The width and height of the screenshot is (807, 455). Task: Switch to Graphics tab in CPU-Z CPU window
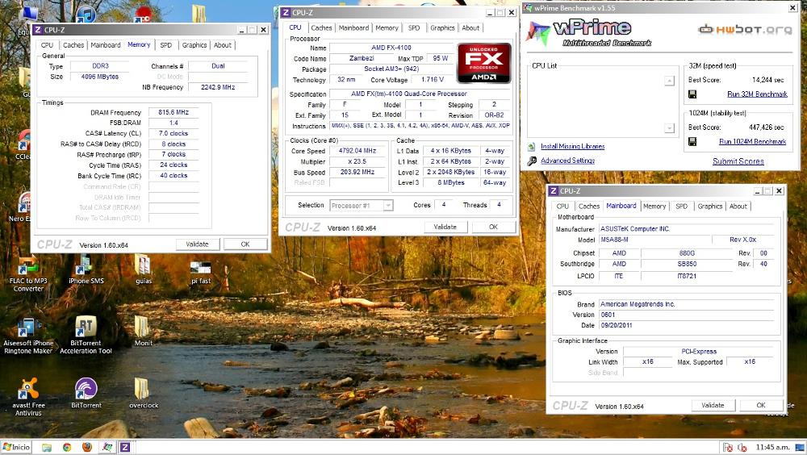pos(442,27)
